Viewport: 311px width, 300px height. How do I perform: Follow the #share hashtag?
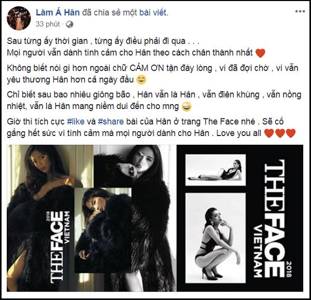111,121
